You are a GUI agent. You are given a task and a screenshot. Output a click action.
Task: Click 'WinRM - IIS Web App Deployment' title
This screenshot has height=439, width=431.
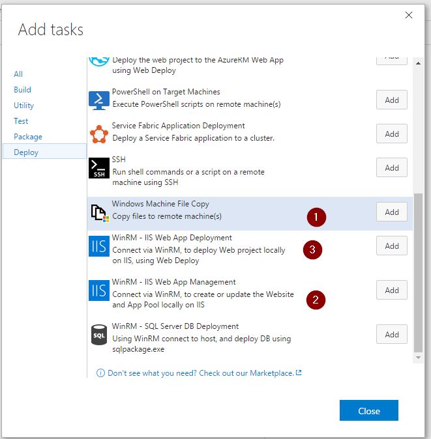pos(171,238)
